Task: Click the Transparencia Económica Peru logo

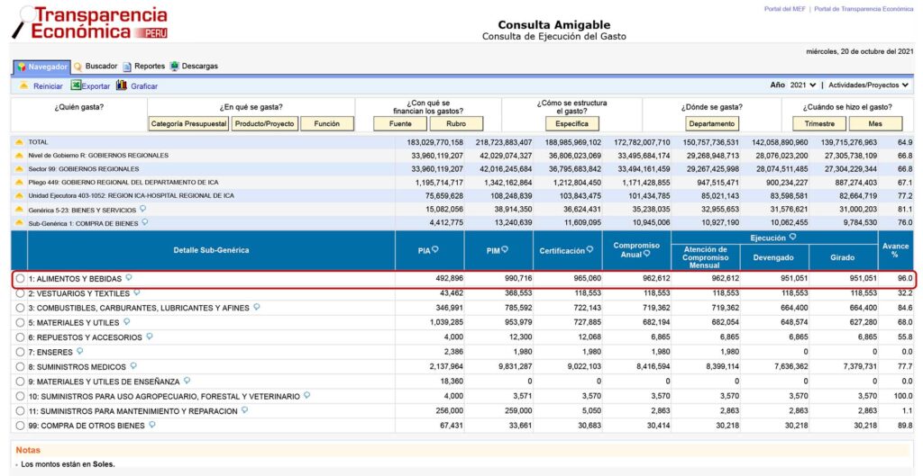Action: pyautogui.click(x=91, y=22)
